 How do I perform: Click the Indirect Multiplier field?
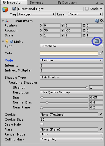point(71,70)
